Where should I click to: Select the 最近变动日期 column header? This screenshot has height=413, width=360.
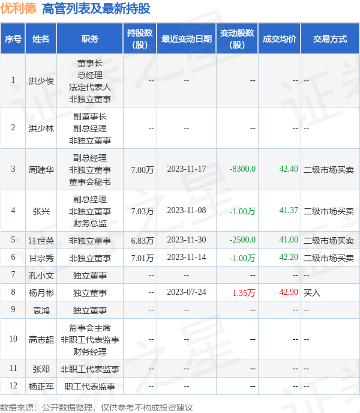tap(187, 38)
